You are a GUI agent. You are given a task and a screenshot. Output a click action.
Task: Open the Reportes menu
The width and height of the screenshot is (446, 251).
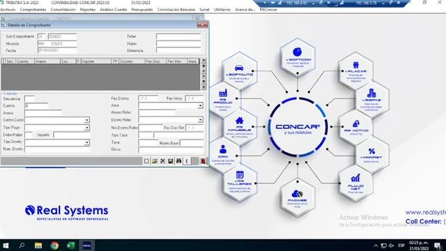tap(88, 9)
